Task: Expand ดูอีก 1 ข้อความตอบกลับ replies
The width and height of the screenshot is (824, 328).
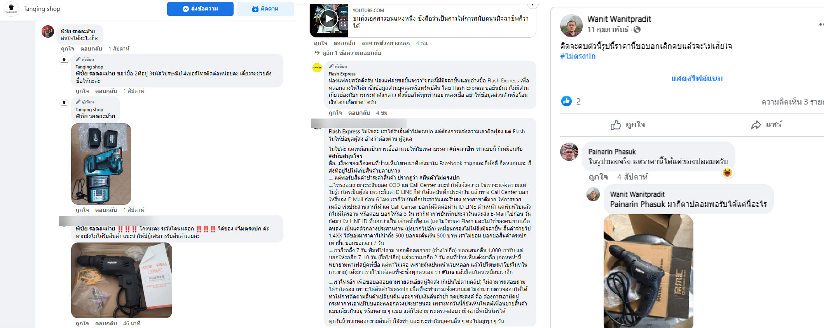Action: pos(348,53)
